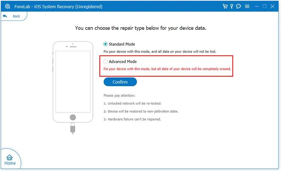Click the phone illustration's home button
281x171 pixels.
[73, 117]
